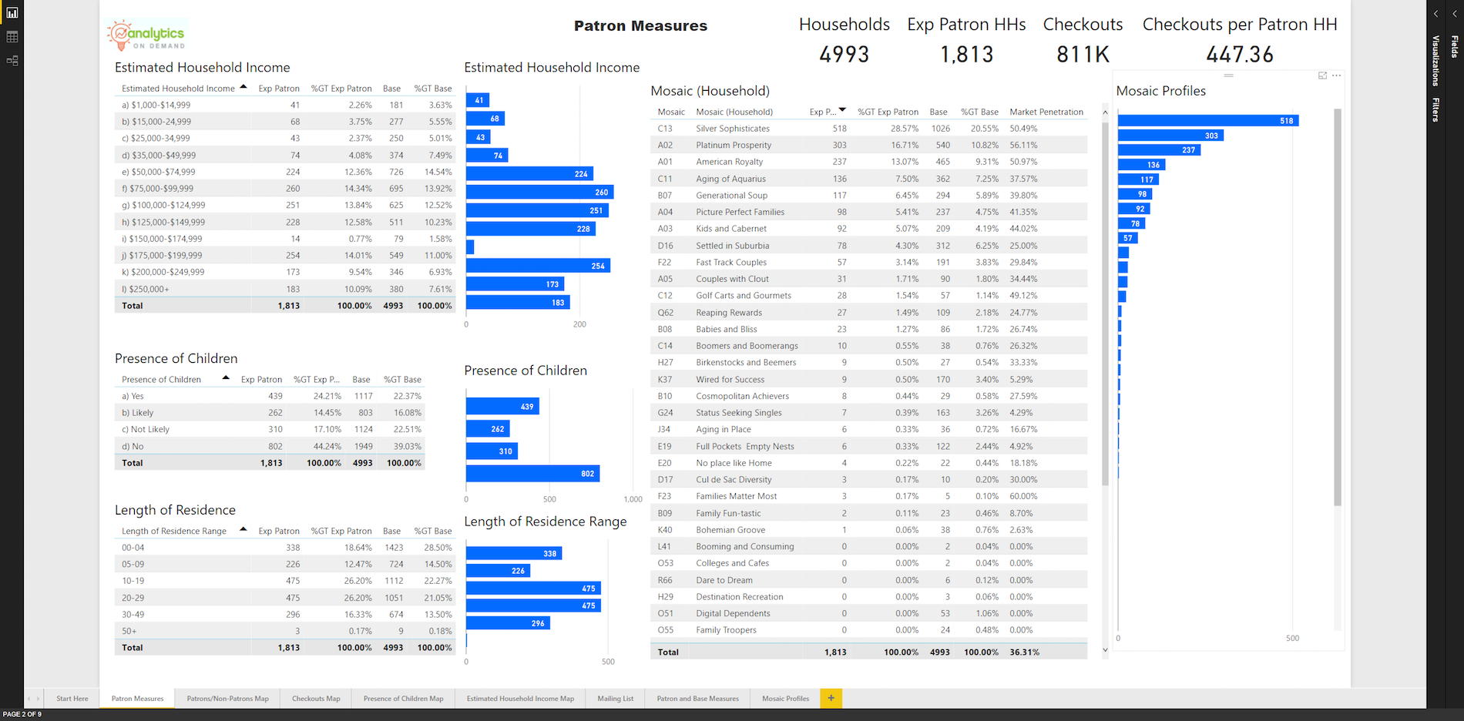Open the Mailing List tab

[x=616, y=699]
